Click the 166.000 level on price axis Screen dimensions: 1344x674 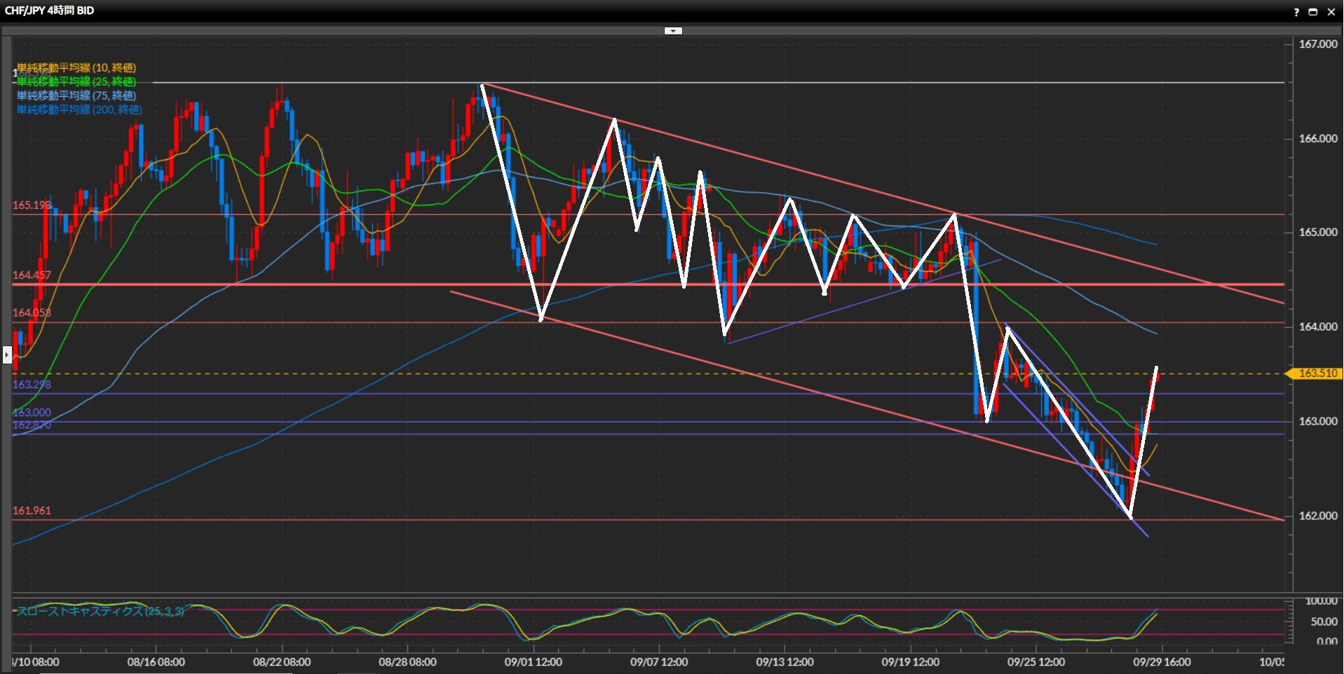click(1317, 139)
